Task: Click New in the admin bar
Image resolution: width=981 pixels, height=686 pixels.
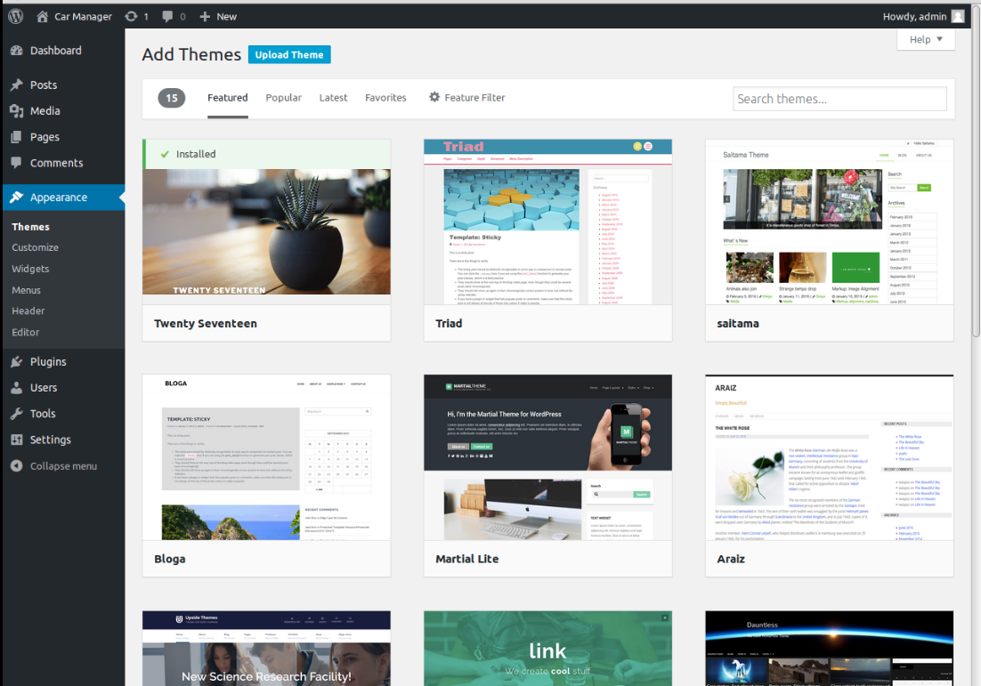Action: point(226,16)
